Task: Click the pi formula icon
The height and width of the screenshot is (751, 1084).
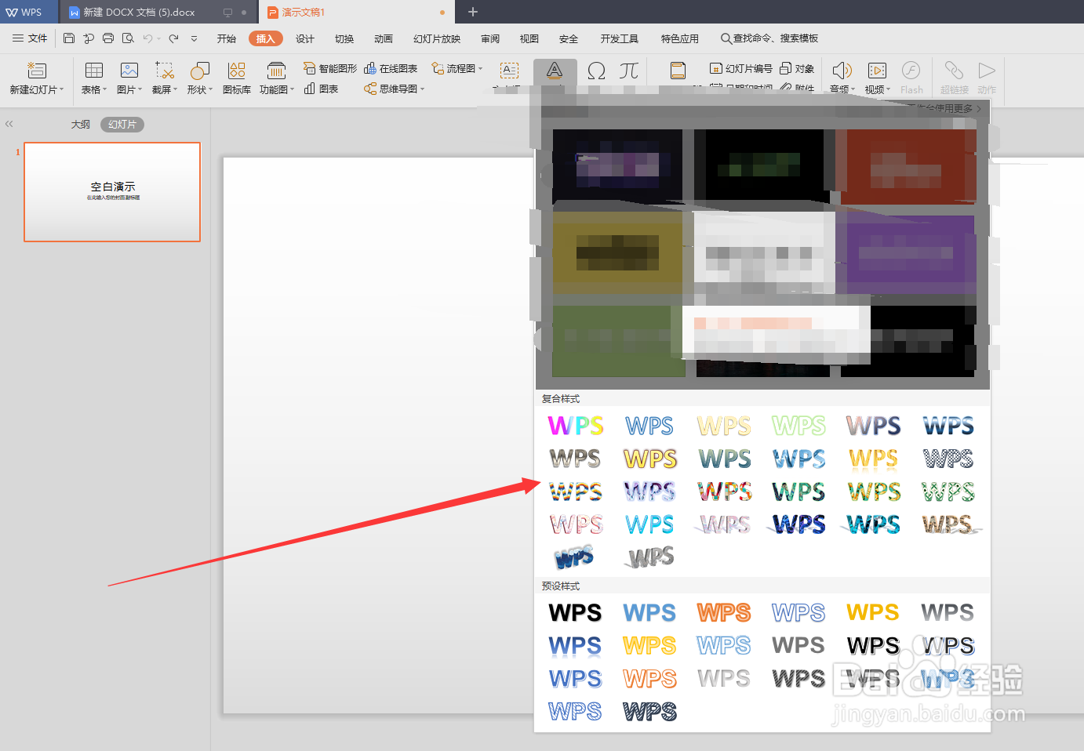Action: point(628,71)
